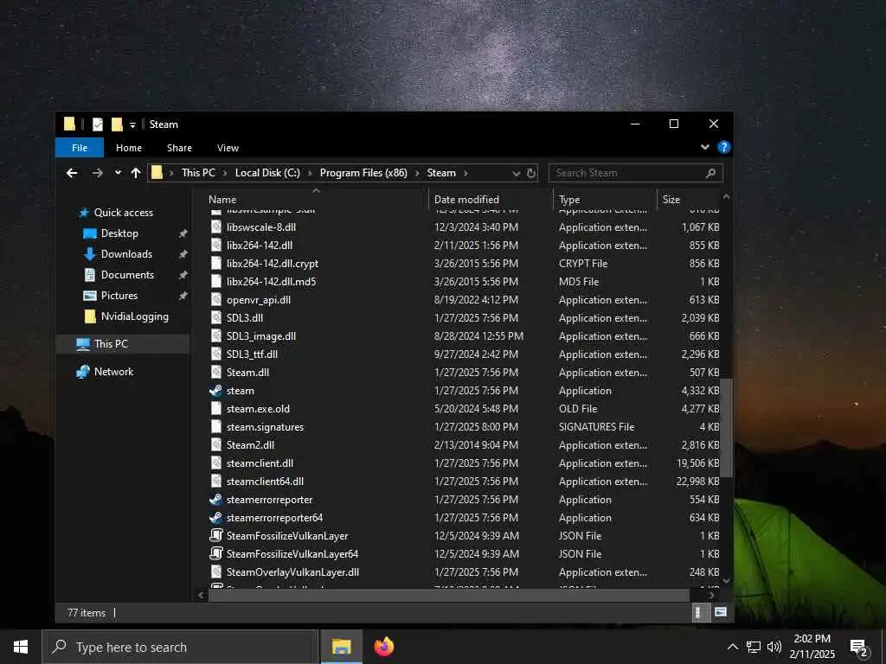Image resolution: width=886 pixels, height=664 pixels.
Task: Open the address bar history dropdown
Action: pos(516,174)
